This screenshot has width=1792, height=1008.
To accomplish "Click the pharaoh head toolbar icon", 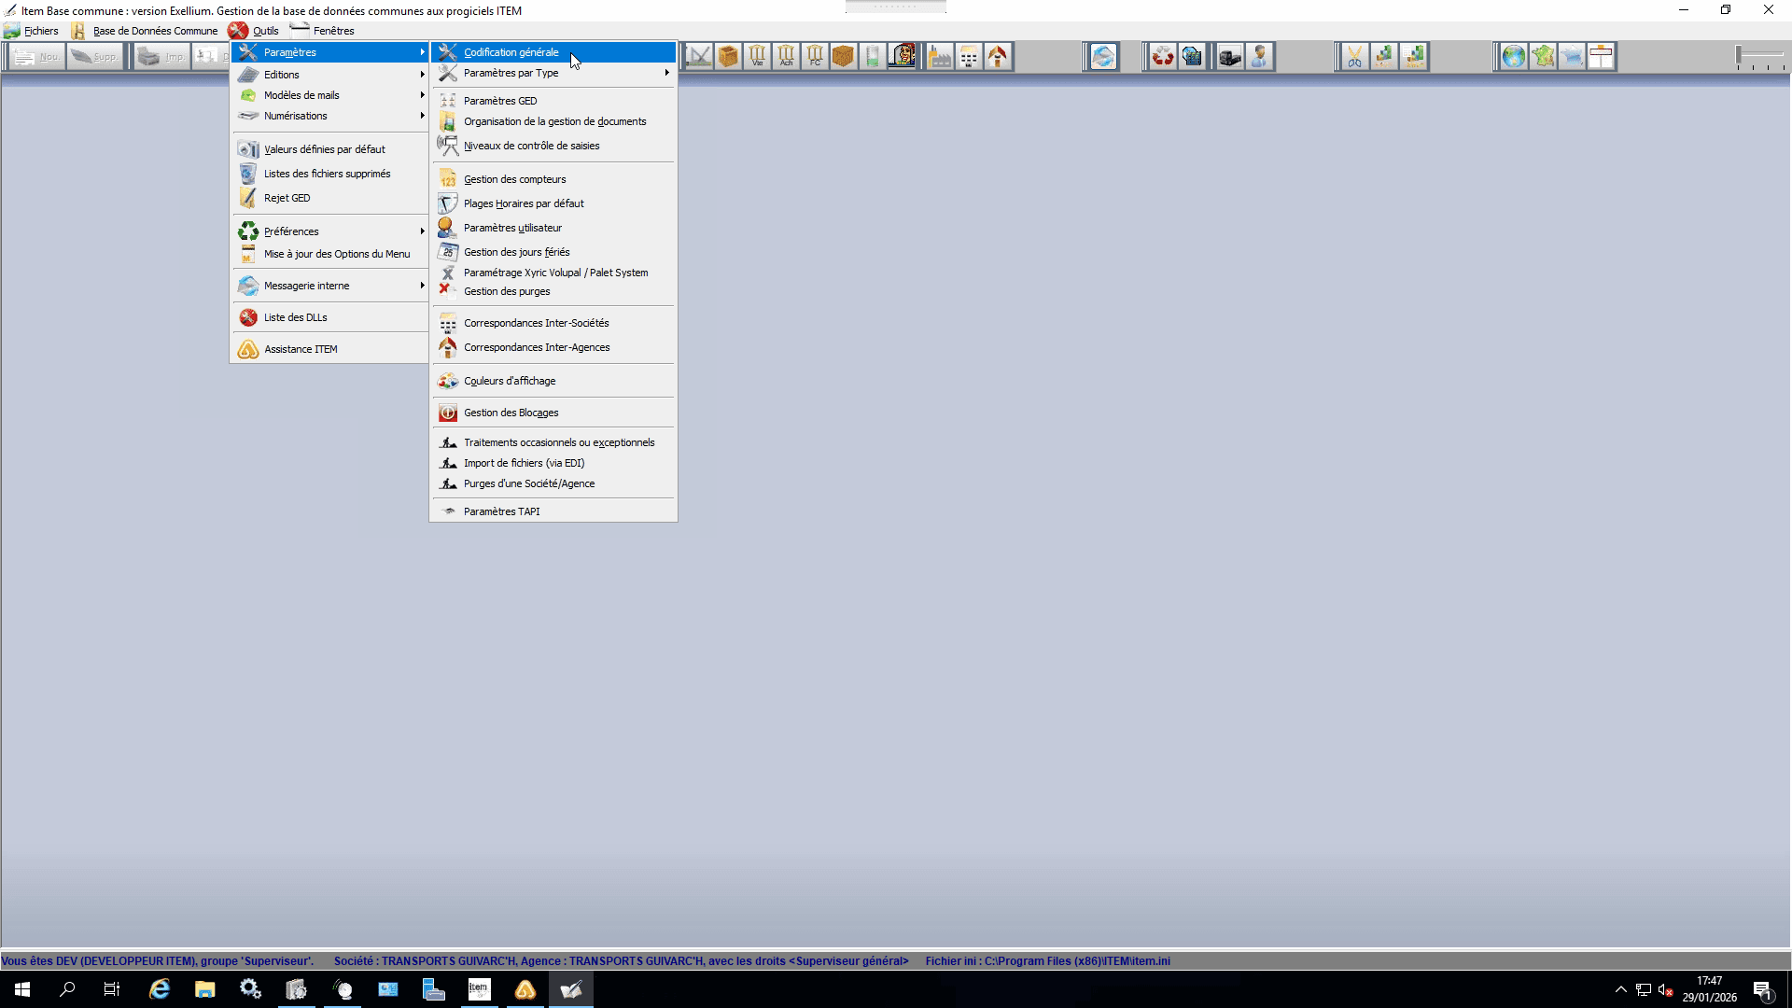I will [x=902, y=57].
